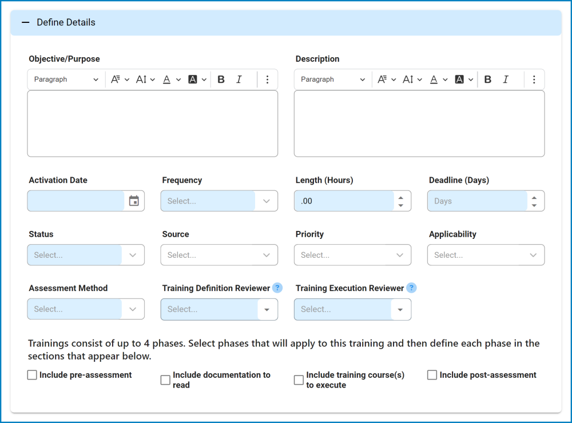Open the Frequency dropdown

220,201
